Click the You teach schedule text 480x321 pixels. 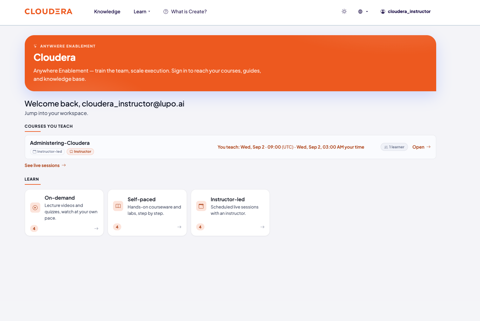(x=291, y=147)
